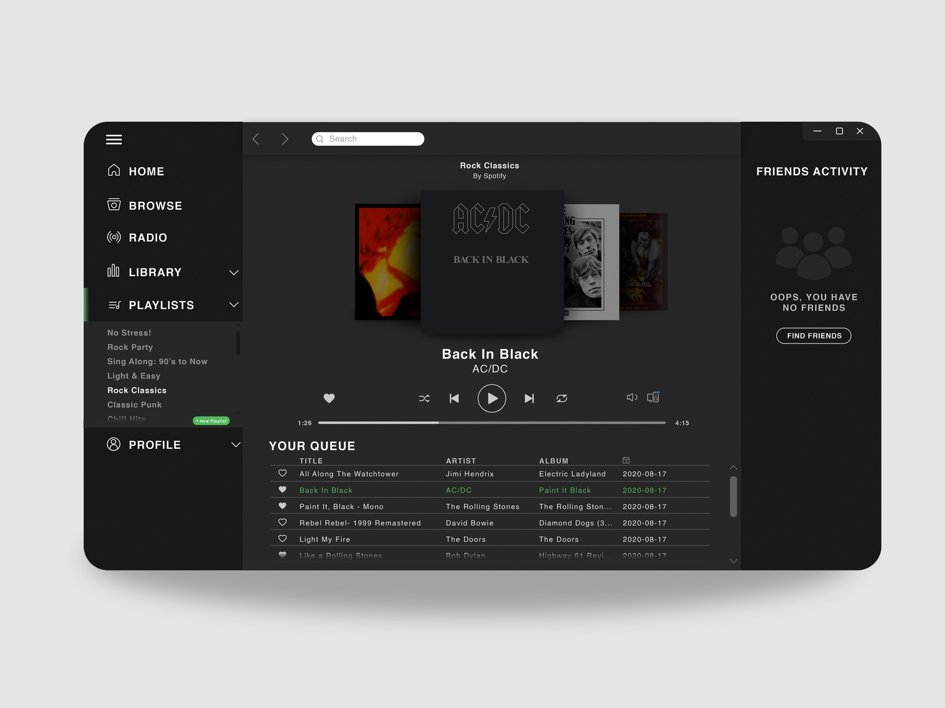Click the Radio icon
The image size is (945, 708).
coord(113,238)
